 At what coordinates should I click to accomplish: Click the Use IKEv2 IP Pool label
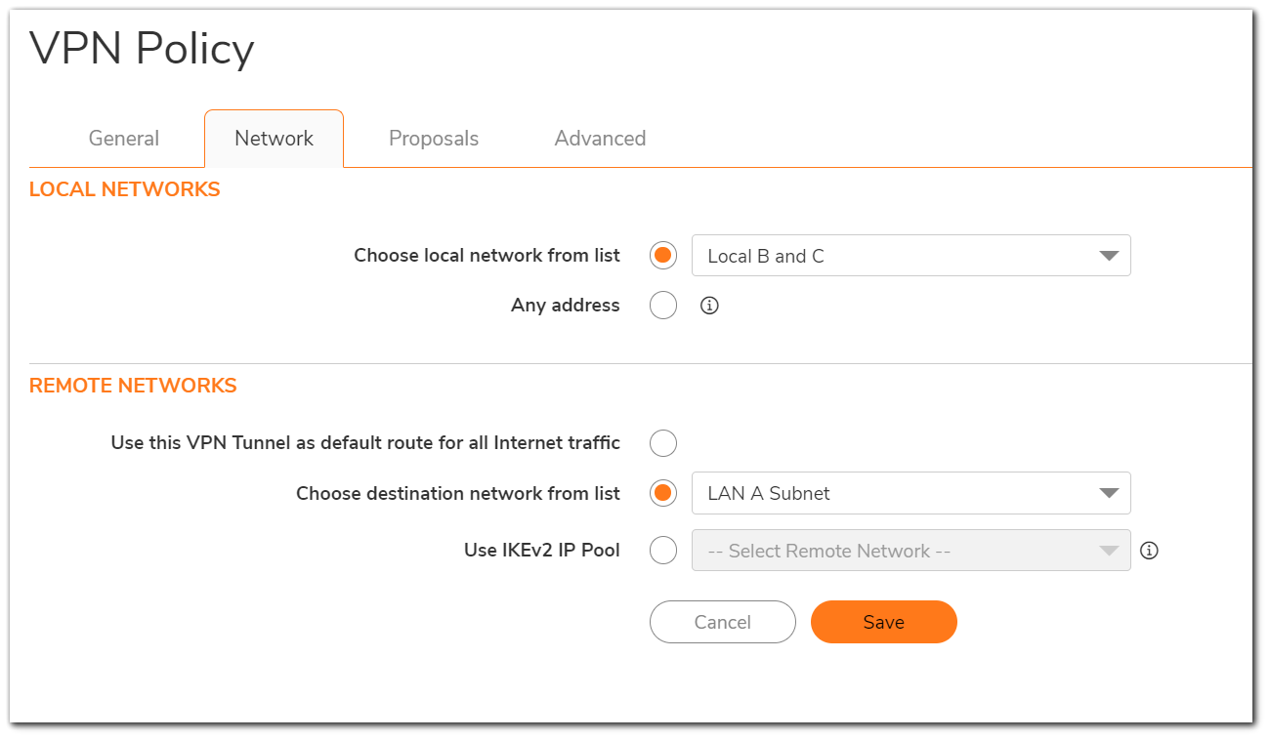tap(542, 551)
